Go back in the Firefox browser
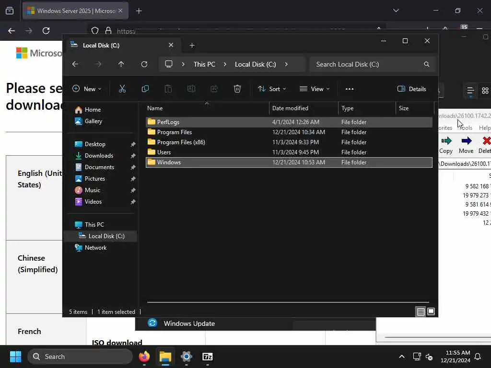Viewport: 491px width, 368px height. click(12, 31)
